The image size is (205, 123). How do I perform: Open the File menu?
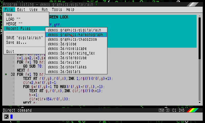(x=9, y=9)
